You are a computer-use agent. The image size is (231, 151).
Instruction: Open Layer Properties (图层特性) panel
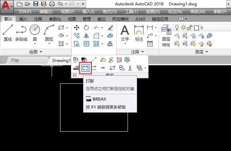coord(166,36)
